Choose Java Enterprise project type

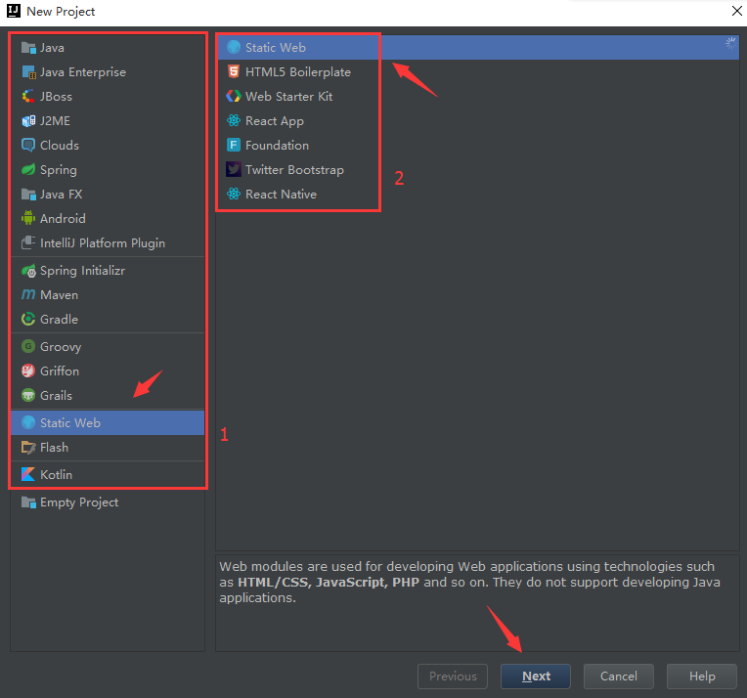82,72
